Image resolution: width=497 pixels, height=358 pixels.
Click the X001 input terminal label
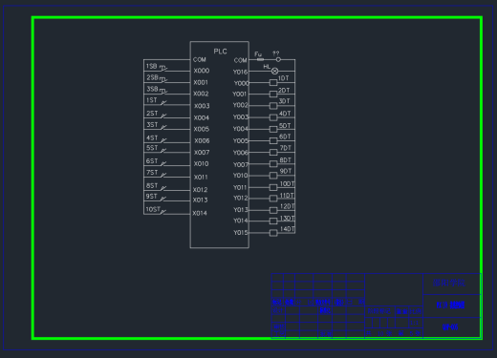pyautogui.click(x=201, y=82)
